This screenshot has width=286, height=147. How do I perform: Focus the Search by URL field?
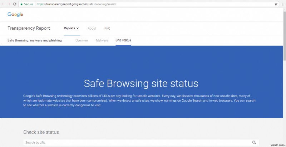point(141,143)
